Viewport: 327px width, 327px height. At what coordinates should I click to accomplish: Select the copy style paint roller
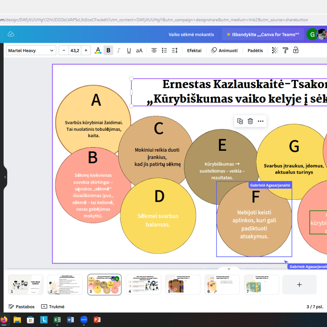285,50
